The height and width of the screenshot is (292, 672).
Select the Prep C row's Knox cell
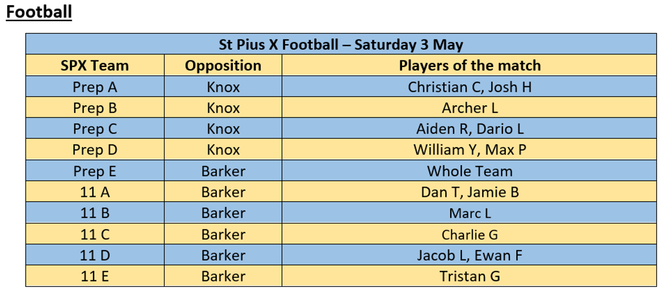223,129
